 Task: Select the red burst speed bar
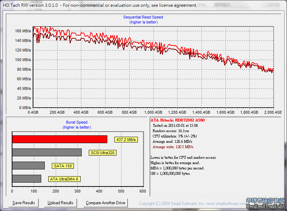60,139
